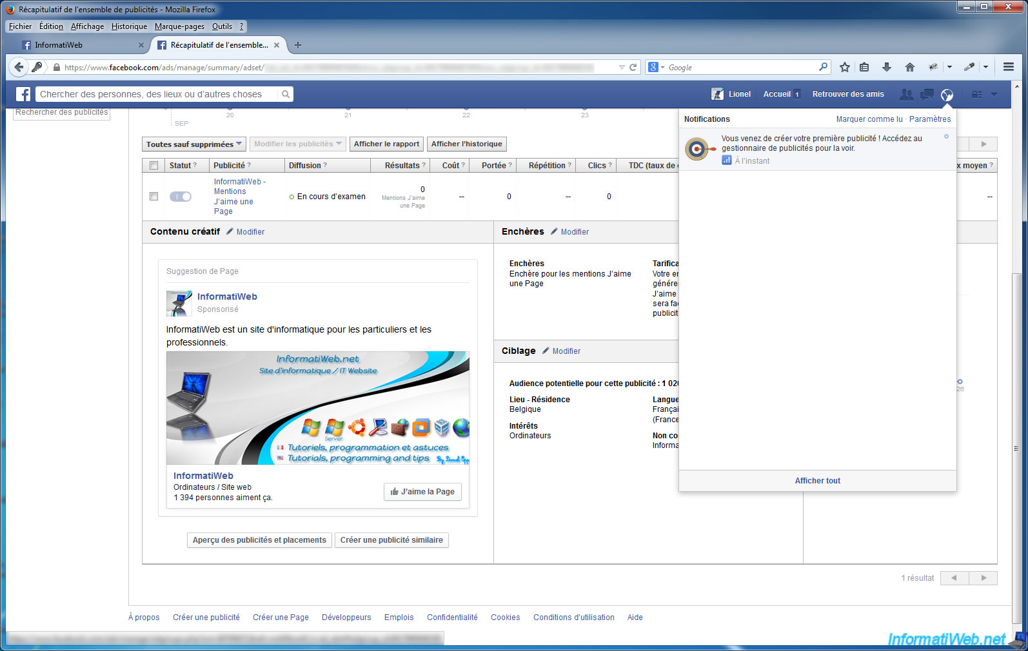This screenshot has width=1028, height=651.
Task: Open the Marque-pages menu
Action: click(179, 26)
